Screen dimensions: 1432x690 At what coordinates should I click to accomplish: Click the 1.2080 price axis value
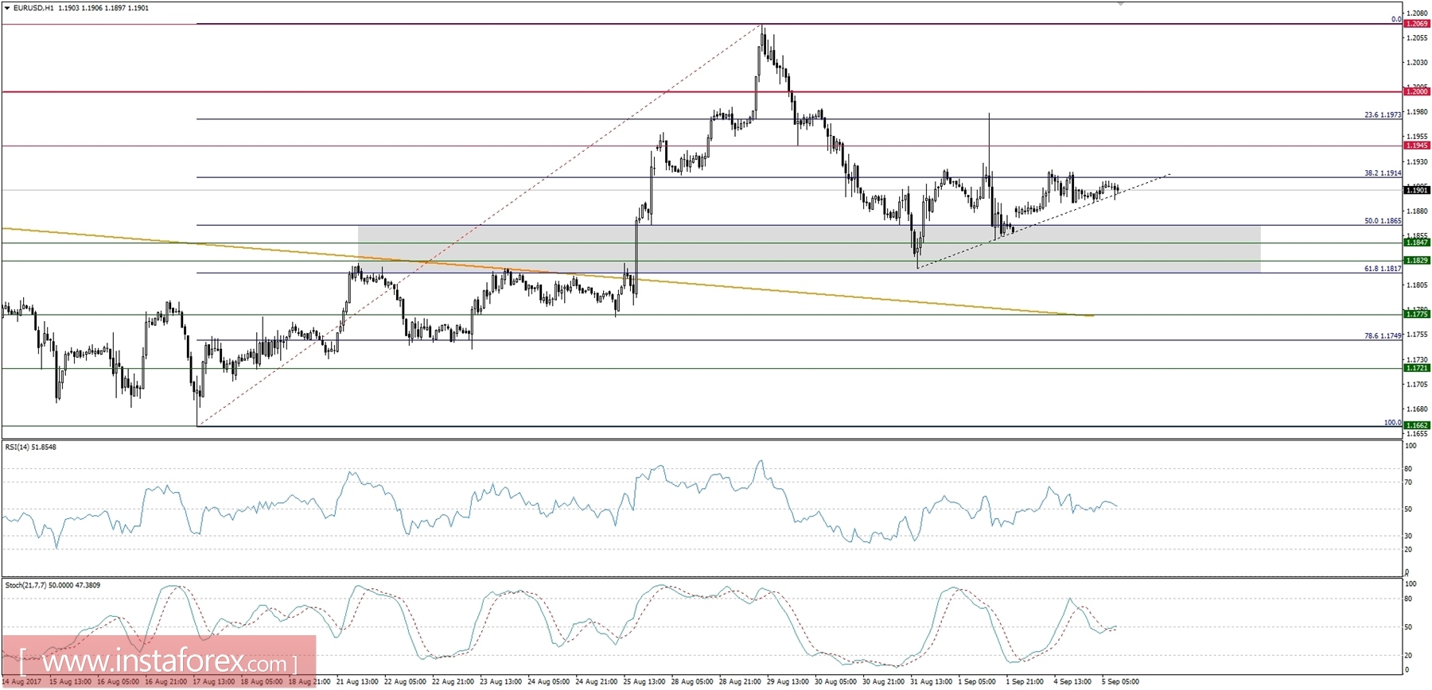pos(1417,13)
